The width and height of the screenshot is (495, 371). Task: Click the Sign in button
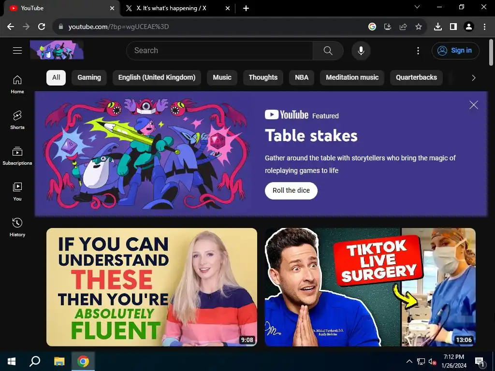(455, 50)
